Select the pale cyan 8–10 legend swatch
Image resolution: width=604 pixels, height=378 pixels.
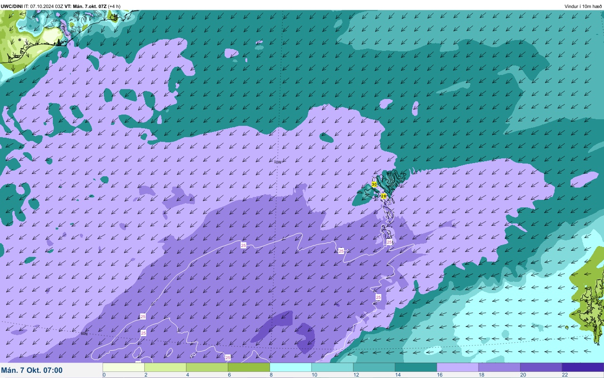click(x=291, y=367)
